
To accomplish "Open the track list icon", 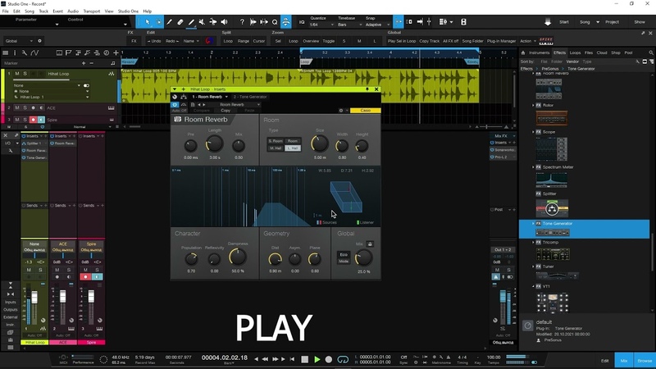I will [x=6, y=52].
